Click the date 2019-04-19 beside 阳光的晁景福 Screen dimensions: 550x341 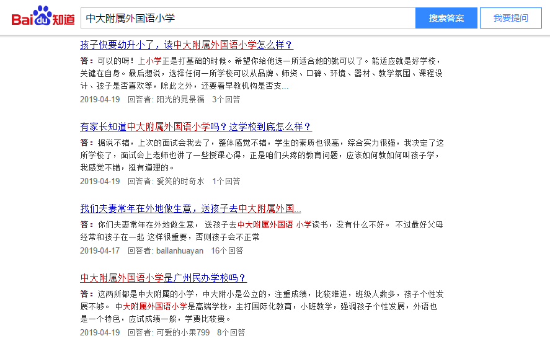(100, 100)
